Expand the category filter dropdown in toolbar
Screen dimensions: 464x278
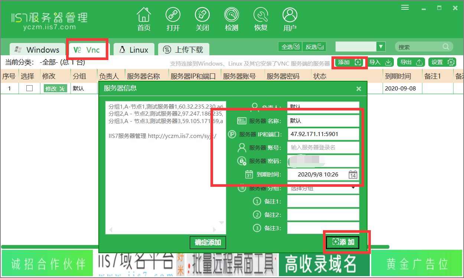point(381,46)
